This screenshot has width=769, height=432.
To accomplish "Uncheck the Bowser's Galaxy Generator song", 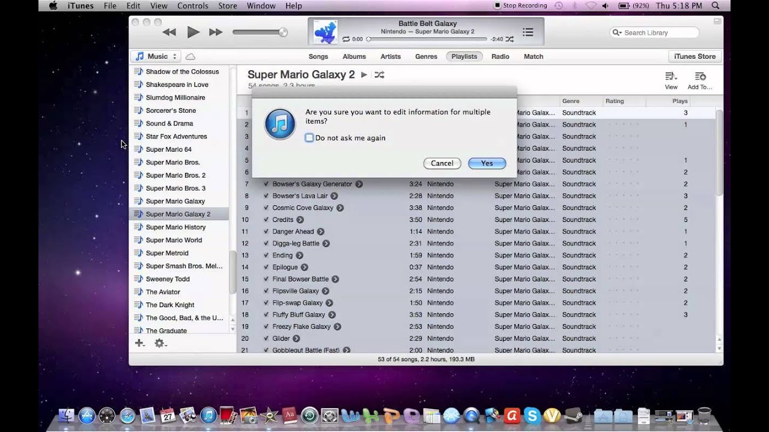I will (266, 184).
